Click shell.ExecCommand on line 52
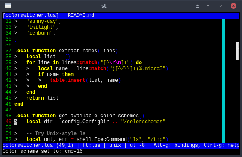 point(102,139)
